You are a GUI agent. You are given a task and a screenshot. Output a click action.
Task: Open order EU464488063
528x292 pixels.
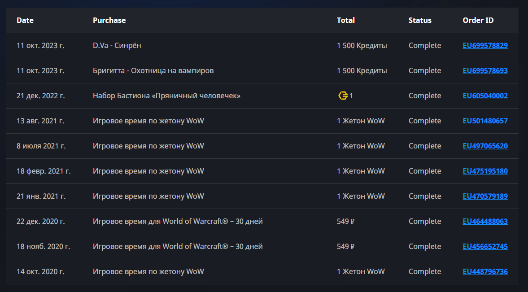pos(485,221)
